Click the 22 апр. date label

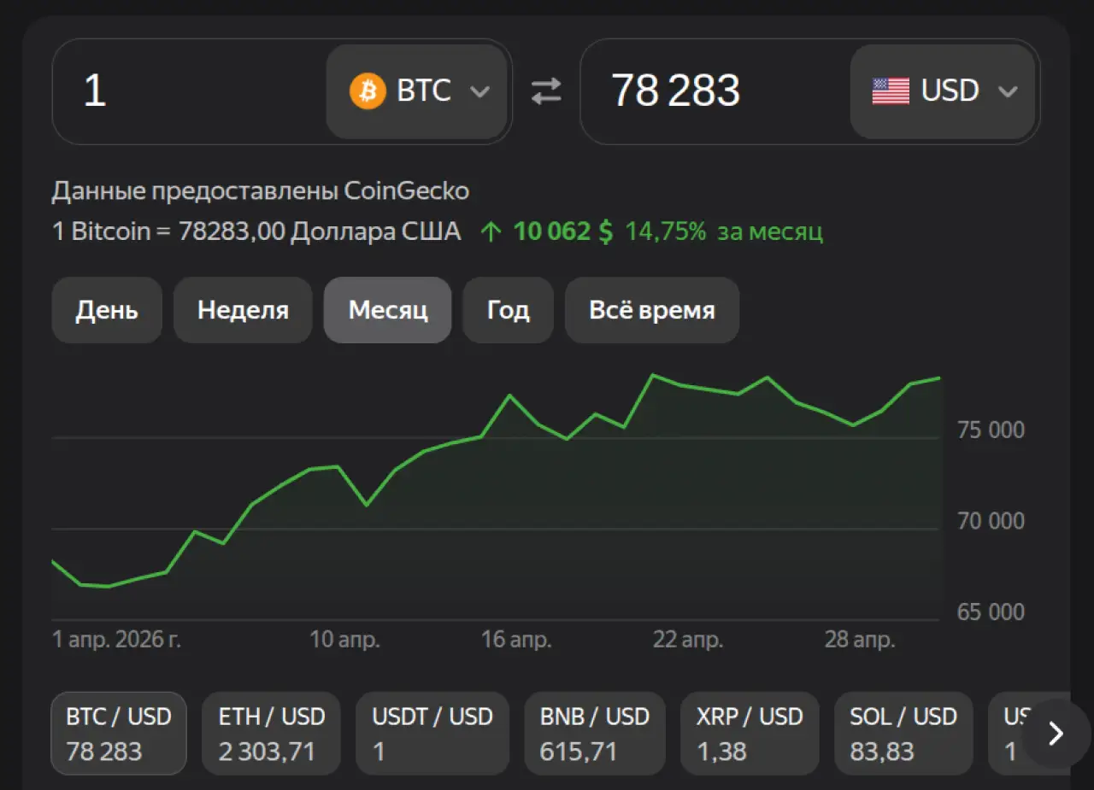[x=688, y=640]
